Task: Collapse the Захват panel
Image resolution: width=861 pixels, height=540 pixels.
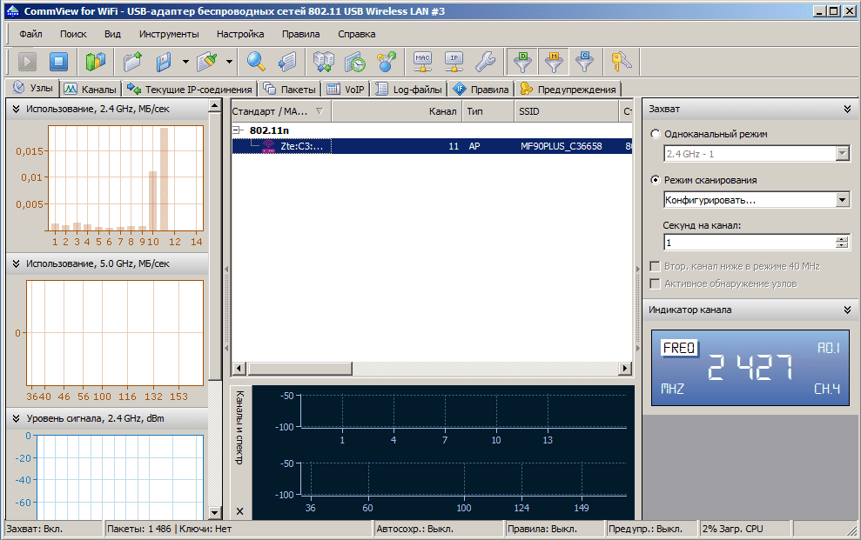Action: pos(847,109)
